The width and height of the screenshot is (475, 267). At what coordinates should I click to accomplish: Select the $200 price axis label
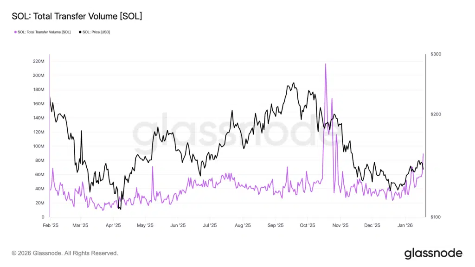pyautogui.click(x=436, y=114)
